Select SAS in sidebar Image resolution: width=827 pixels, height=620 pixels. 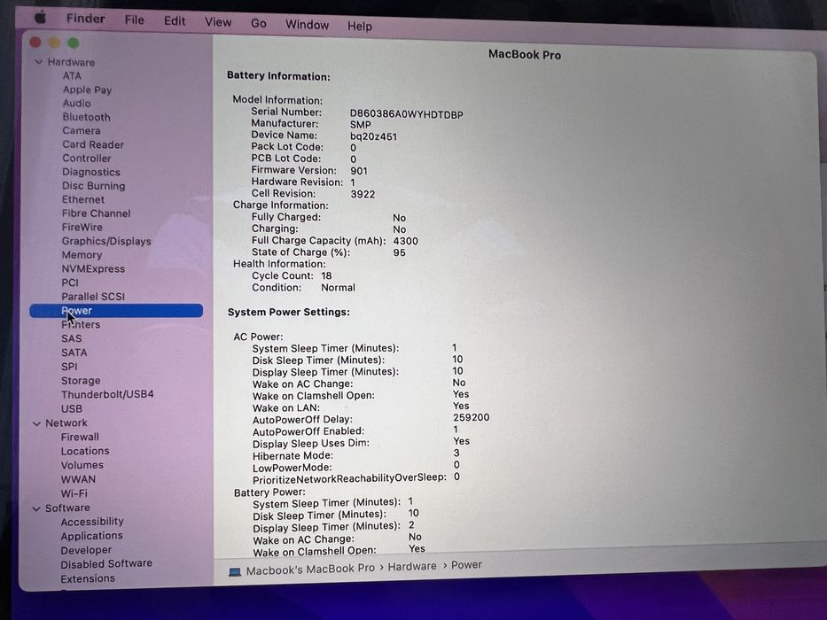pos(72,338)
